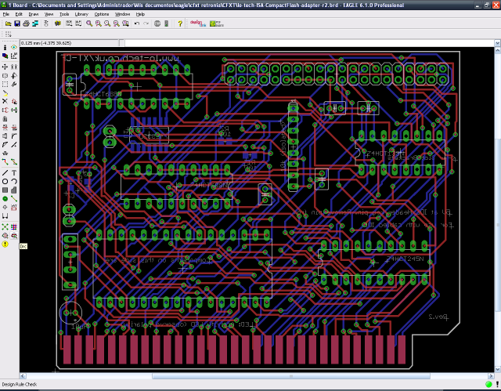Select the Change wrench tool

14,85
